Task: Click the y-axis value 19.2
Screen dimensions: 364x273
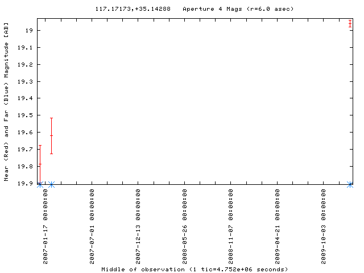Action: coord(25,64)
